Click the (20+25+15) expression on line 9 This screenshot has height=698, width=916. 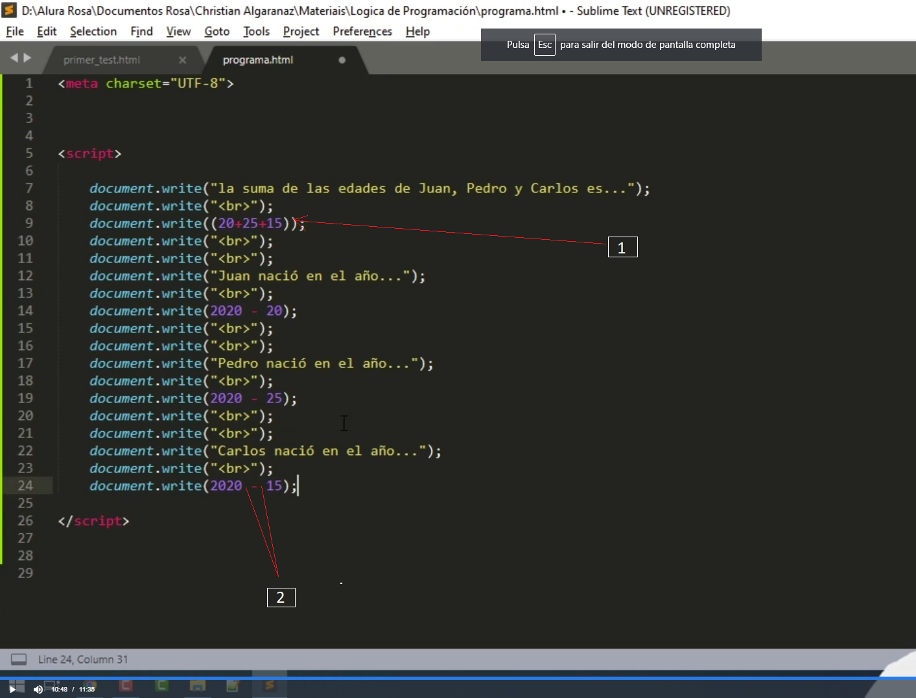pyautogui.click(x=250, y=224)
